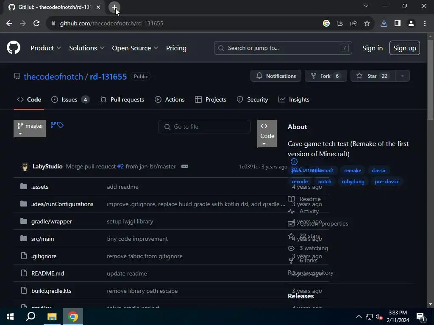Screen dimensions: 434x325
Task: Switch to Pull requests tab
Action: click(x=122, y=99)
